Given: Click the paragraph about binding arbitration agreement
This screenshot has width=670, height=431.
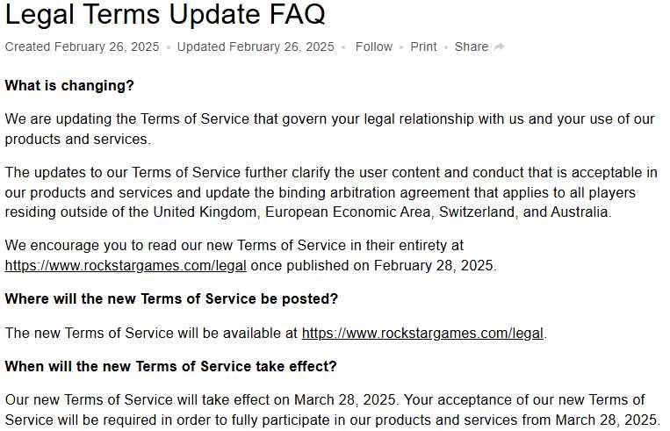Looking at the screenshot, I should tap(331, 192).
